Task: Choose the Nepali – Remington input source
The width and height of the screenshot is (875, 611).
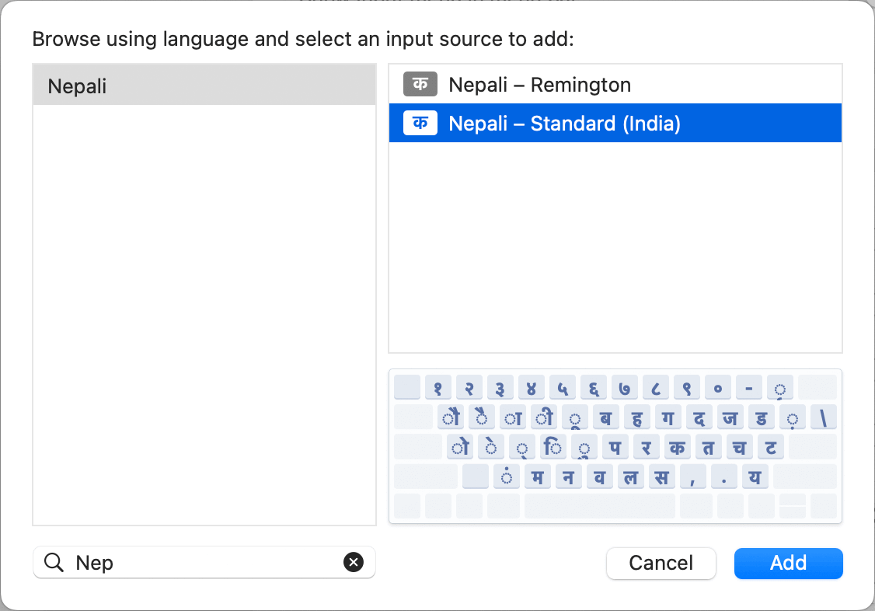Action: (539, 85)
